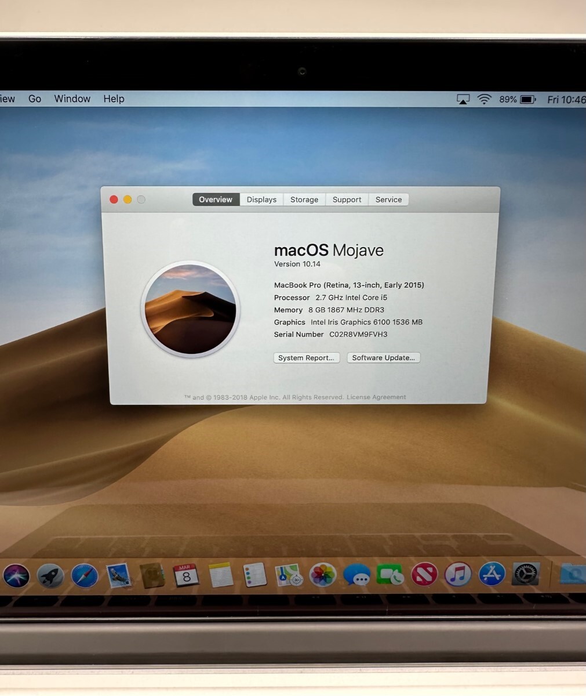Screen dimensions: 586x696
Task: Open Photos pinwheel icon in Dock
Action: pyautogui.click(x=322, y=575)
